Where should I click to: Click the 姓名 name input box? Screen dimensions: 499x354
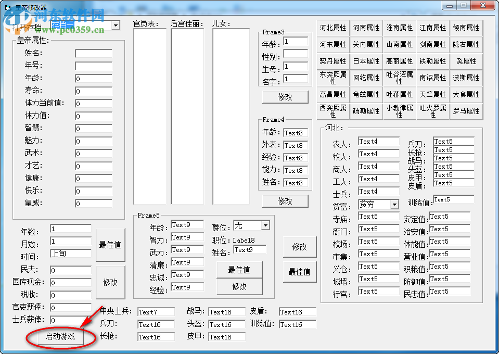pyautogui.click(x=94, y=53)
